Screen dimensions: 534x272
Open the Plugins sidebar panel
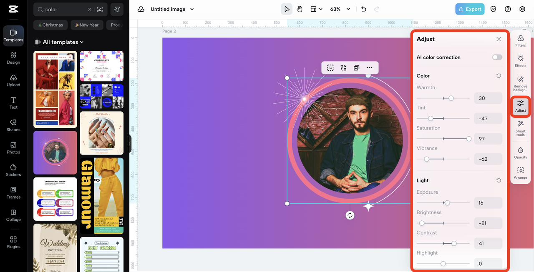click(x=13, y=242)
